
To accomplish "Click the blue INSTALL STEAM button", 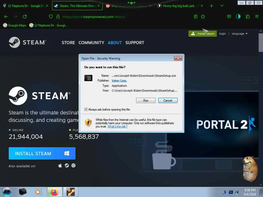I will pyautogui.click(x=42, y=153).
